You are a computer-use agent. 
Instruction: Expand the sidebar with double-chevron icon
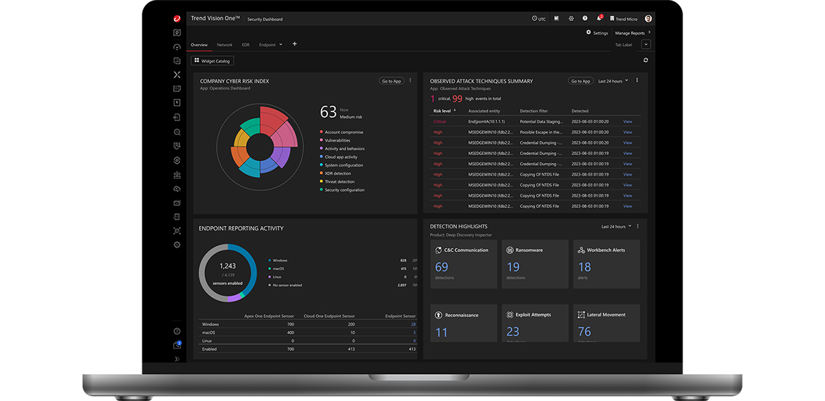click(x=177, y=359)
